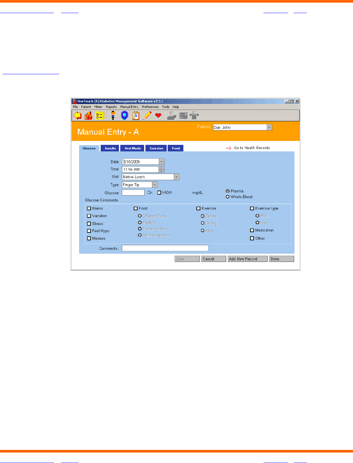Viewport: 353px width, 463px height.
Task: Check the Exercise type checkbox
Action: [x=252, y=208]
